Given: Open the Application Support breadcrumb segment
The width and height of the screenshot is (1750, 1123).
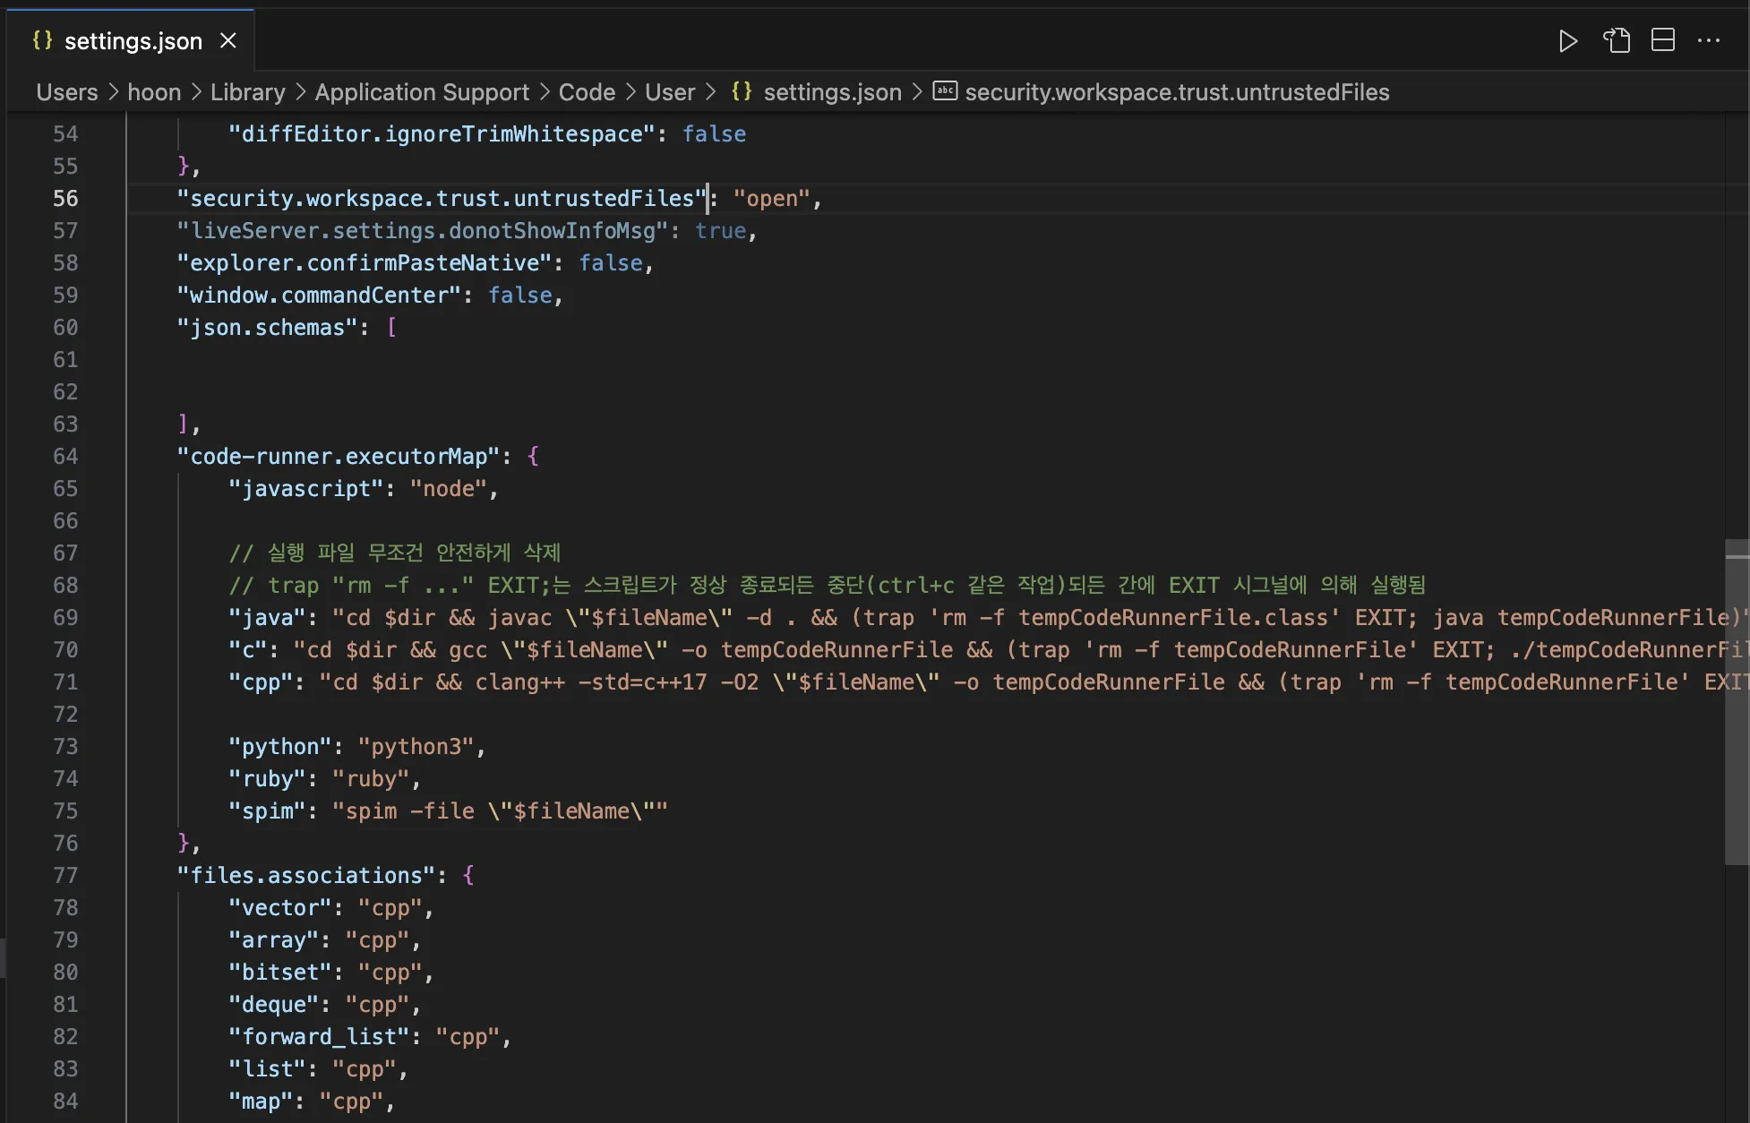Looking at the screenshot, I should pyautogui.click(x=422, y=92).
